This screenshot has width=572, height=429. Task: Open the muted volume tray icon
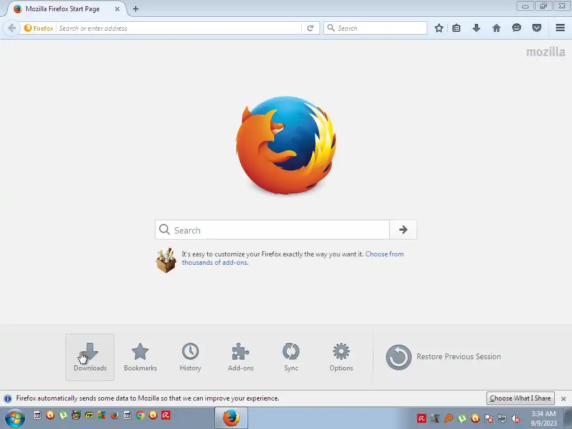pyautogui.click(x=515, y=418)
